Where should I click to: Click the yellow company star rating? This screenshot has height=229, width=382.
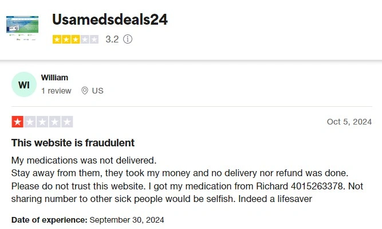coord(76,39)
